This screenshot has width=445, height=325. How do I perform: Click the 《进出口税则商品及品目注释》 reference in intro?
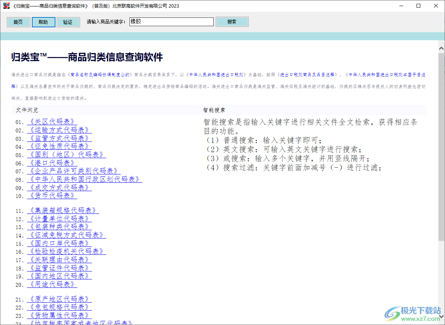[307, 75]
